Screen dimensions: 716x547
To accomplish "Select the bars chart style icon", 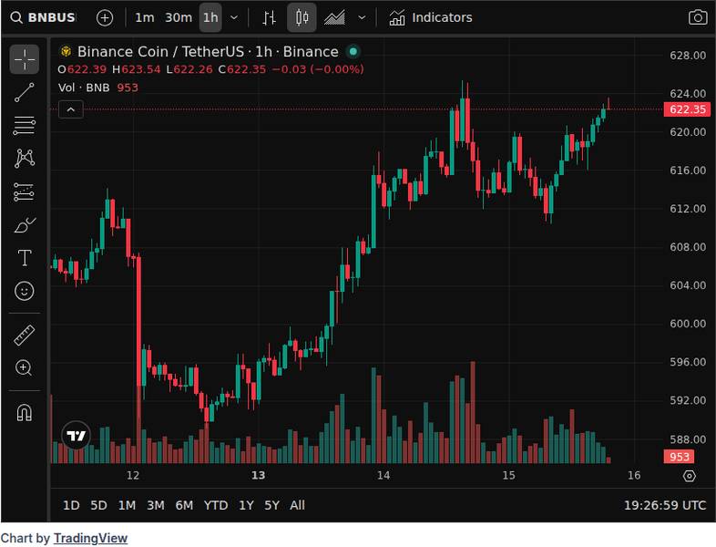I will point(270,18).
